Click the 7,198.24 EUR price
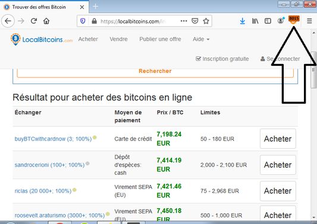Viewport: 317px width, 224px height. point(170,139)
